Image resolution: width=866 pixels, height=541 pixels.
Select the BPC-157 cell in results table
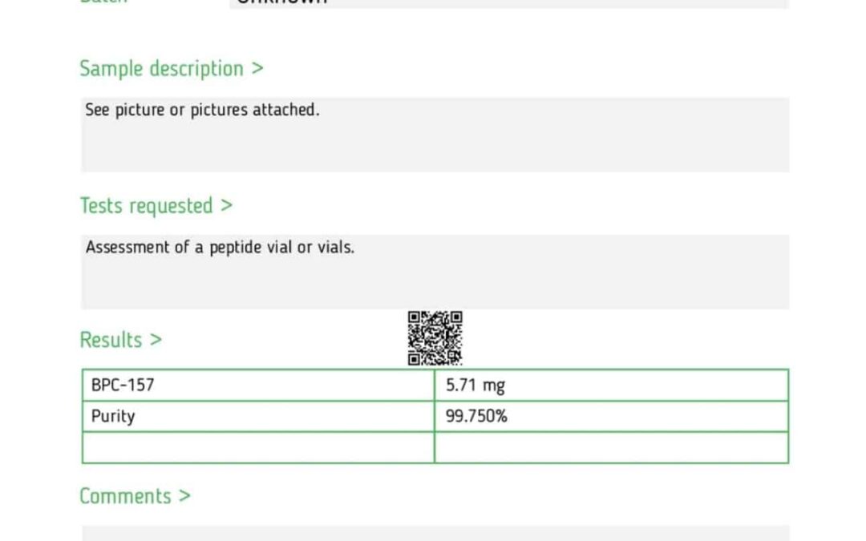coord(258,385)
